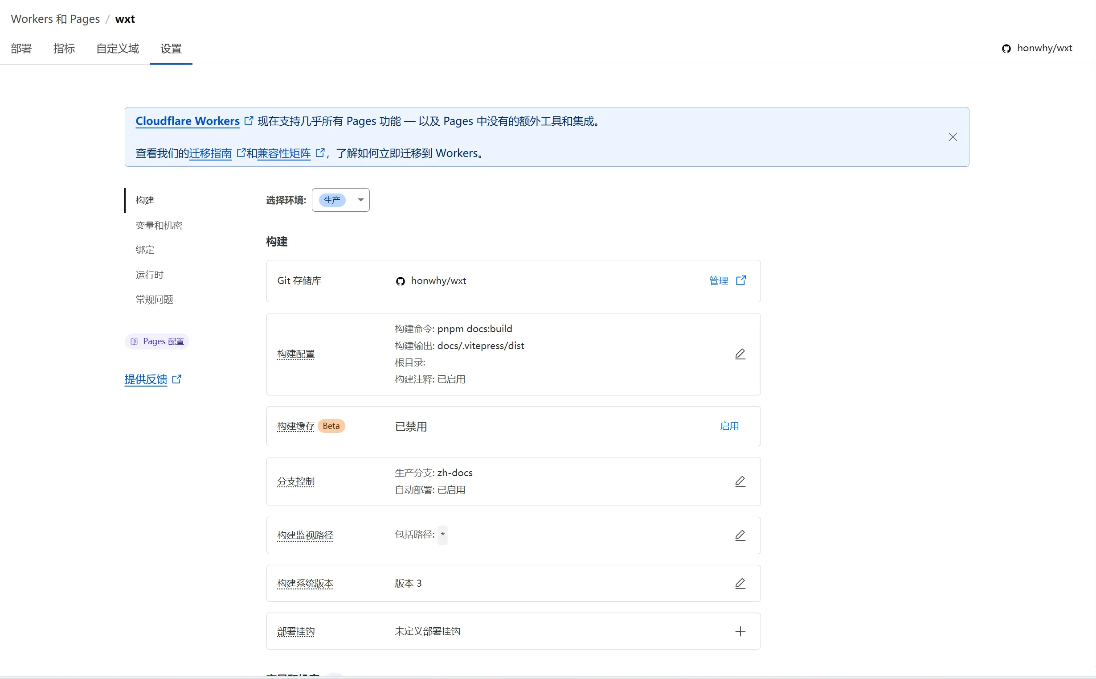The width and height of the screenshot is (1096, 679).
Task: Click pencil icon for 构建系统版本 row
Action: [740, 583]
